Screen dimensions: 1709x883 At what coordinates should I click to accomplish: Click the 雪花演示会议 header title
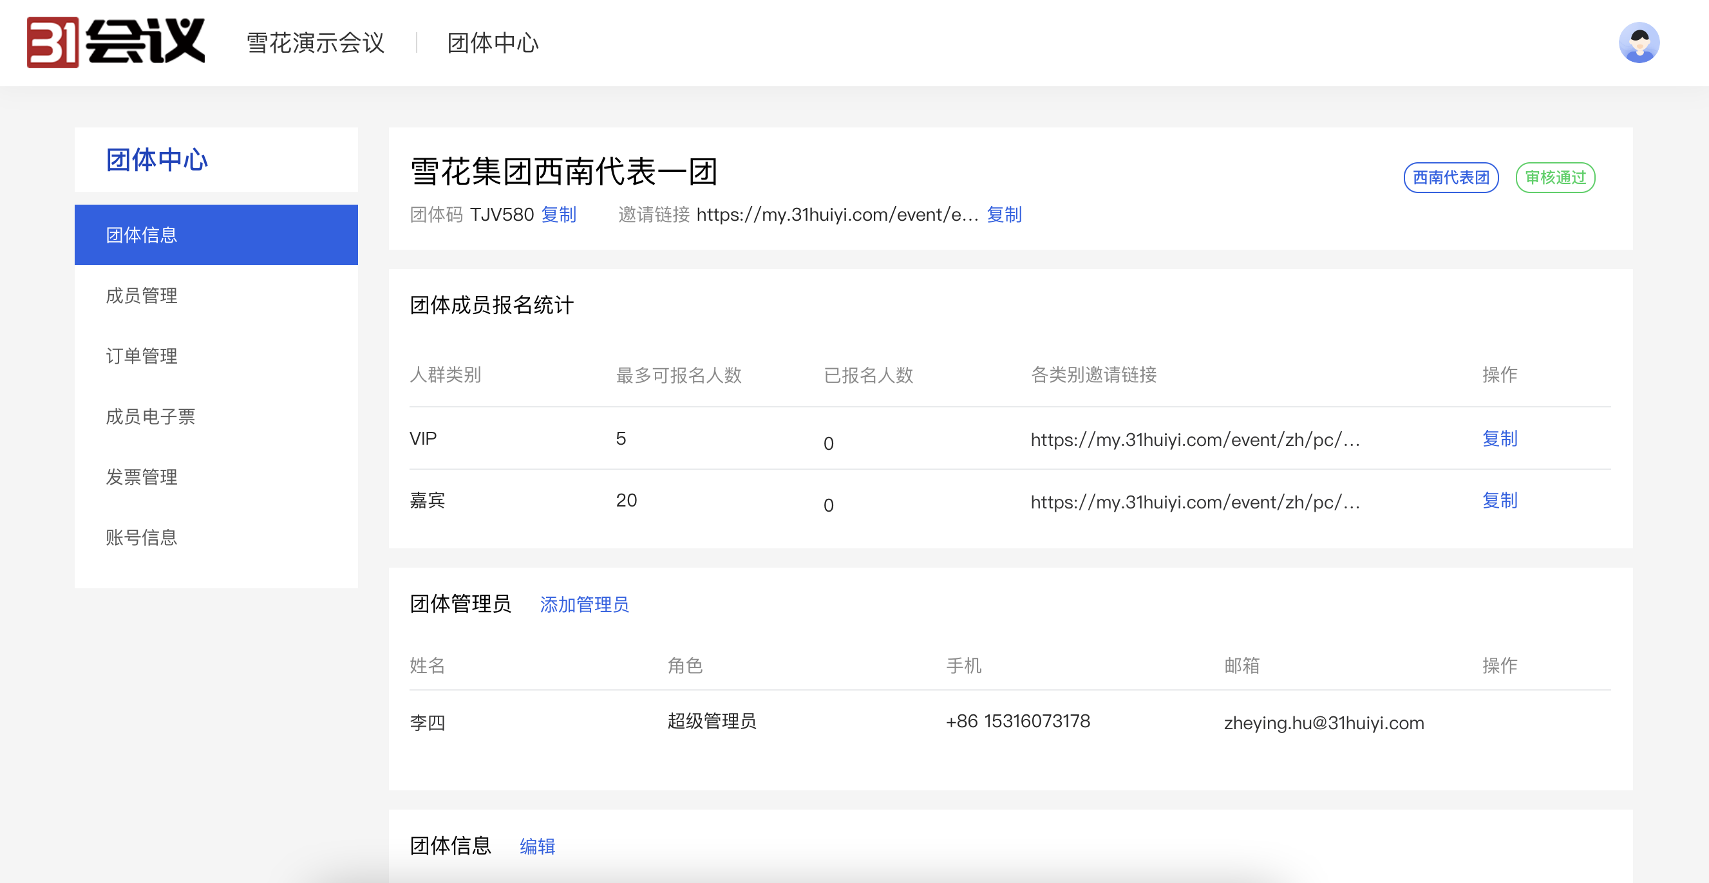tap(316, 43)
